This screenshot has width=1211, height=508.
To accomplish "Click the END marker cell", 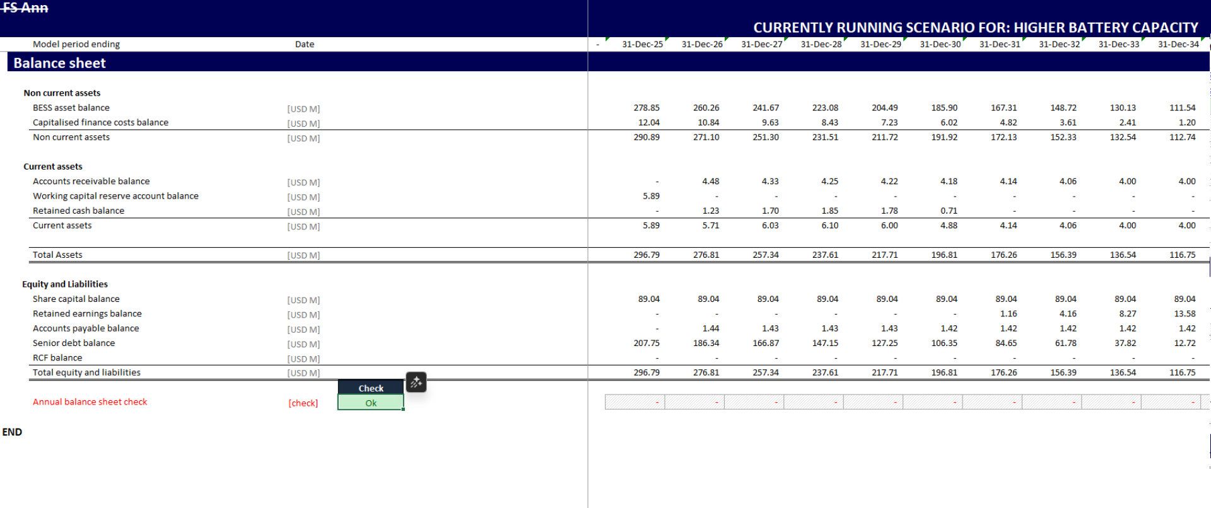I will tap(12, 432).
